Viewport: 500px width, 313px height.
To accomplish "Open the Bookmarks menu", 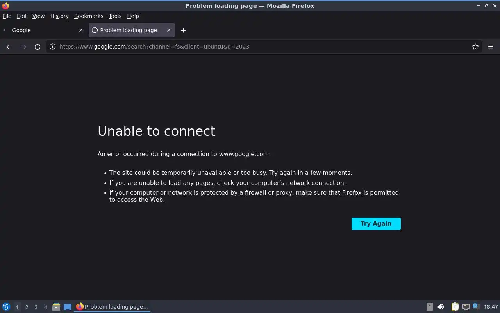I will (89, 16).
